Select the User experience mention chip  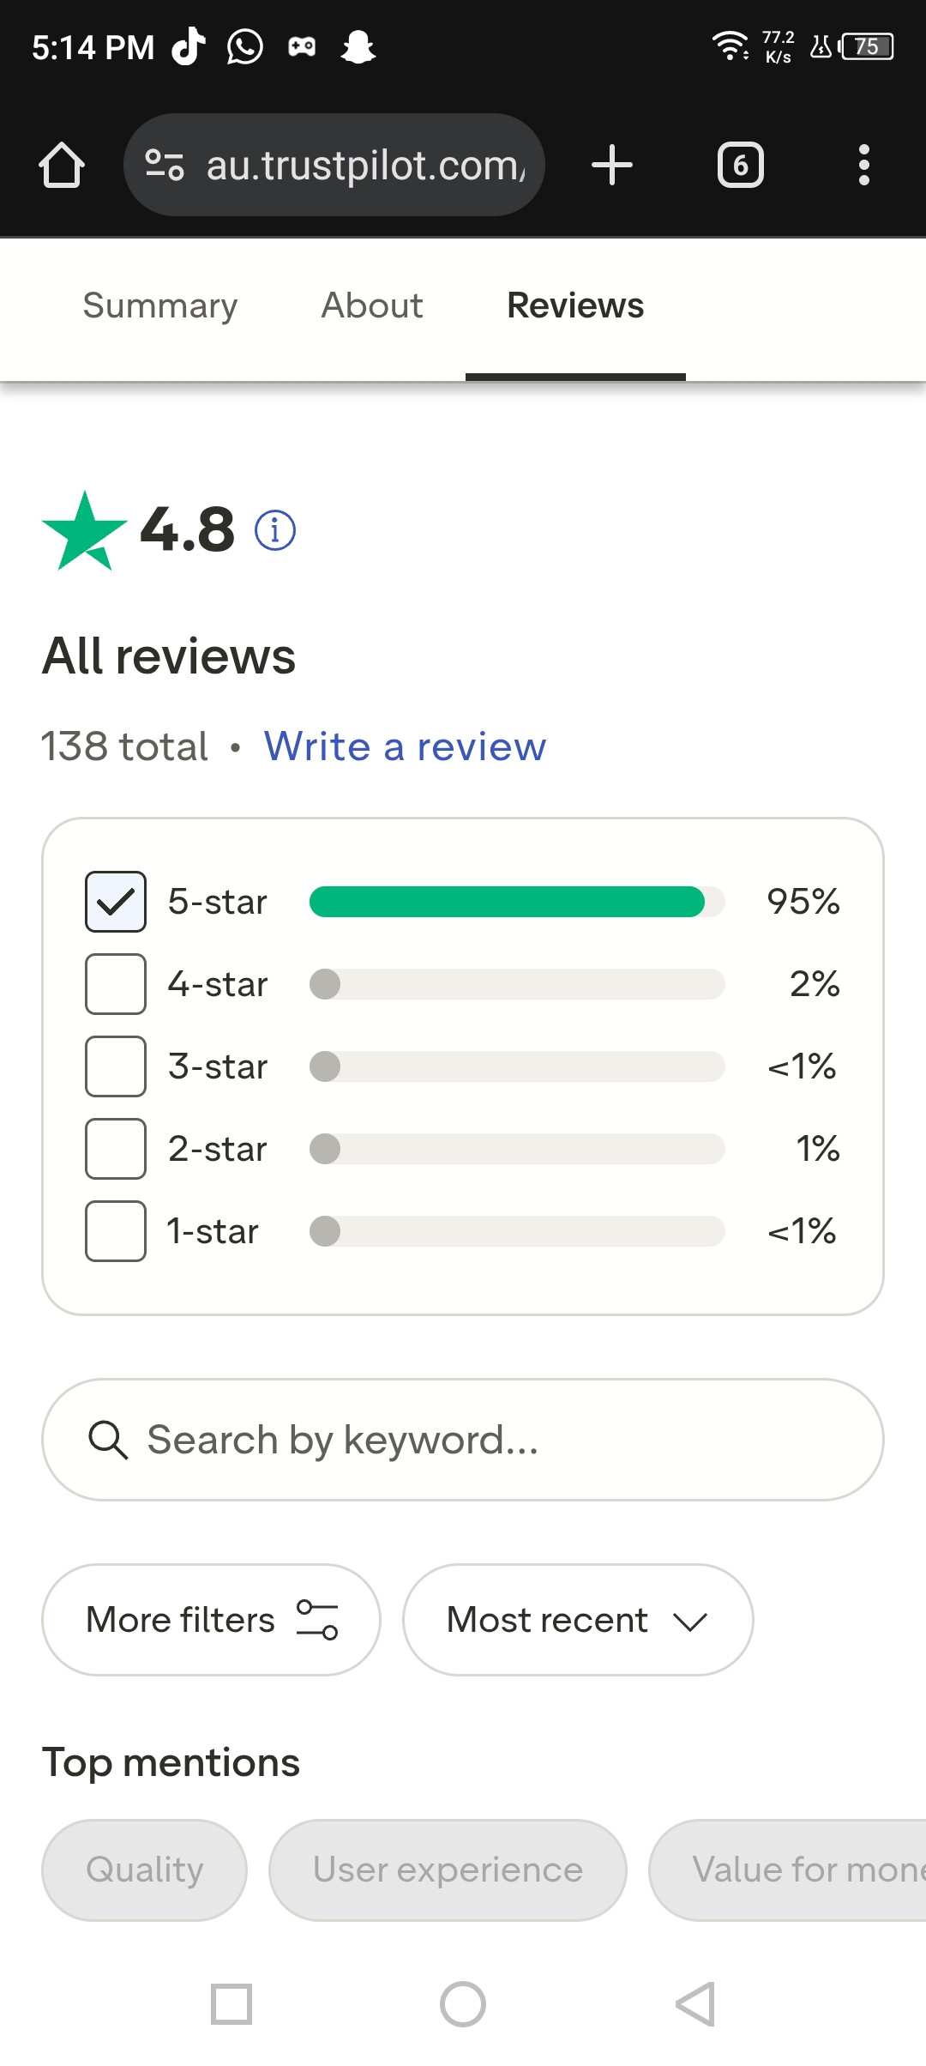pyautogui.click(x=448, y=1870)
